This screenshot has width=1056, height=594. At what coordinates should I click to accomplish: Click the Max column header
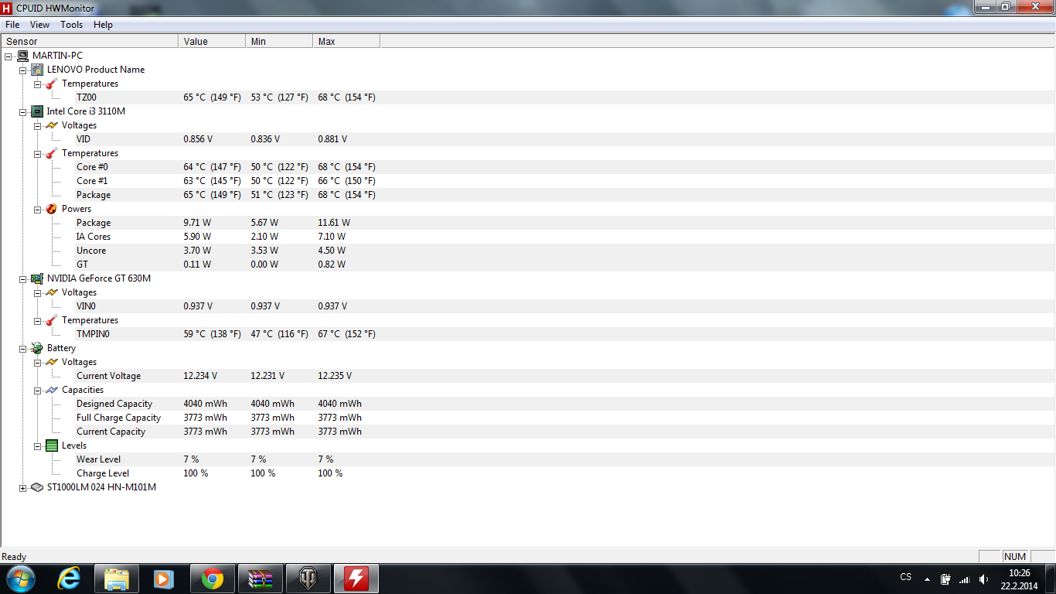pyautogui.click(x=346, y=41)
